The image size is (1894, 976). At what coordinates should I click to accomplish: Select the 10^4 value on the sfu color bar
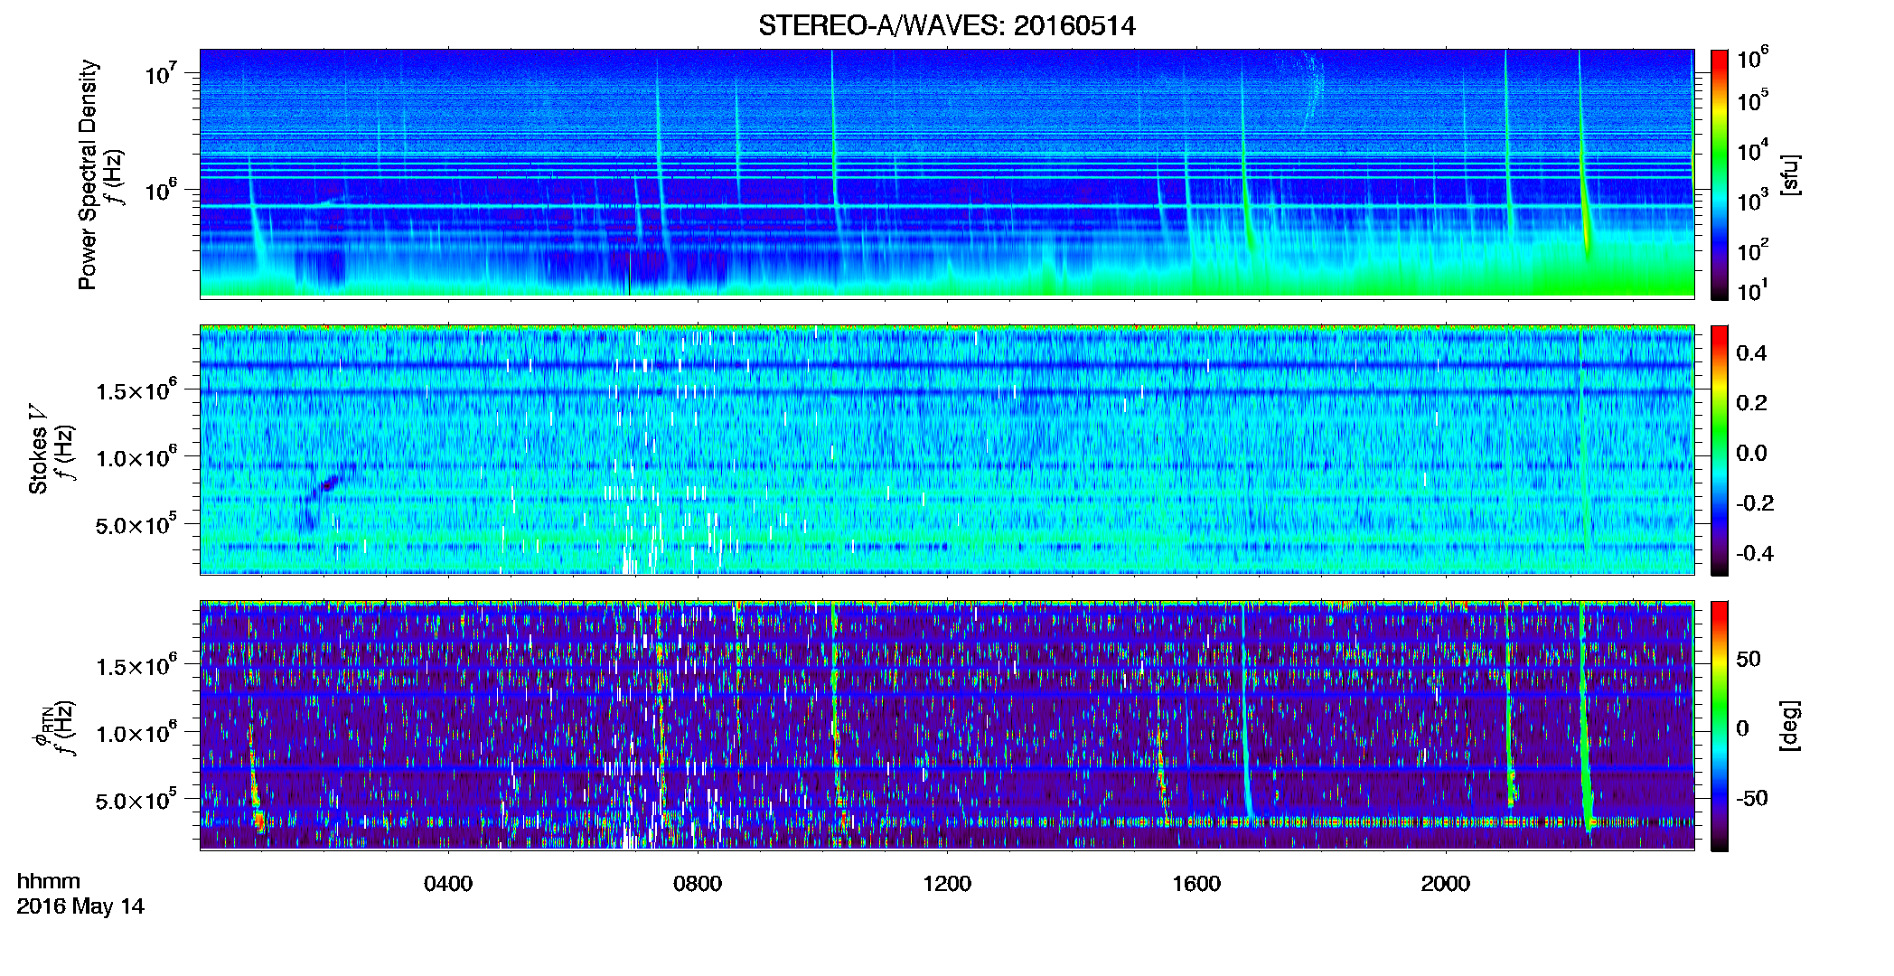pos(1753,151)
